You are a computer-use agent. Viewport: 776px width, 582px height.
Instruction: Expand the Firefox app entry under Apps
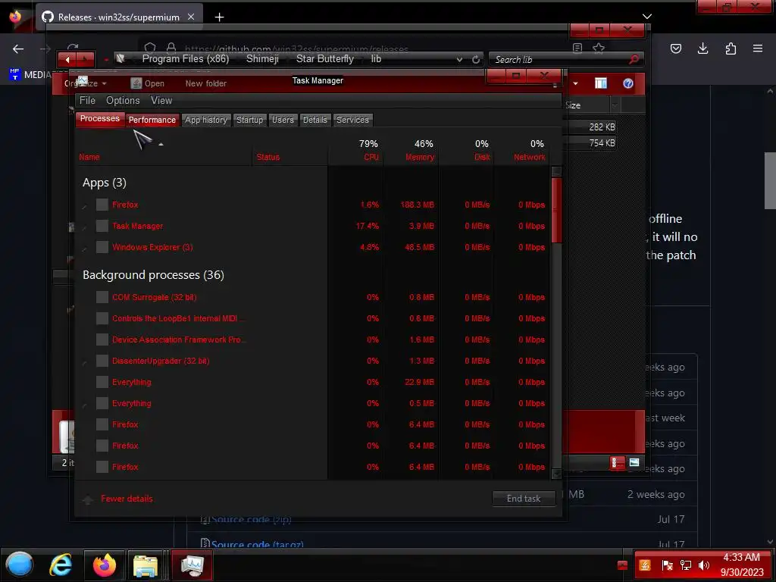pyautogui.click(x=85, y=206)
